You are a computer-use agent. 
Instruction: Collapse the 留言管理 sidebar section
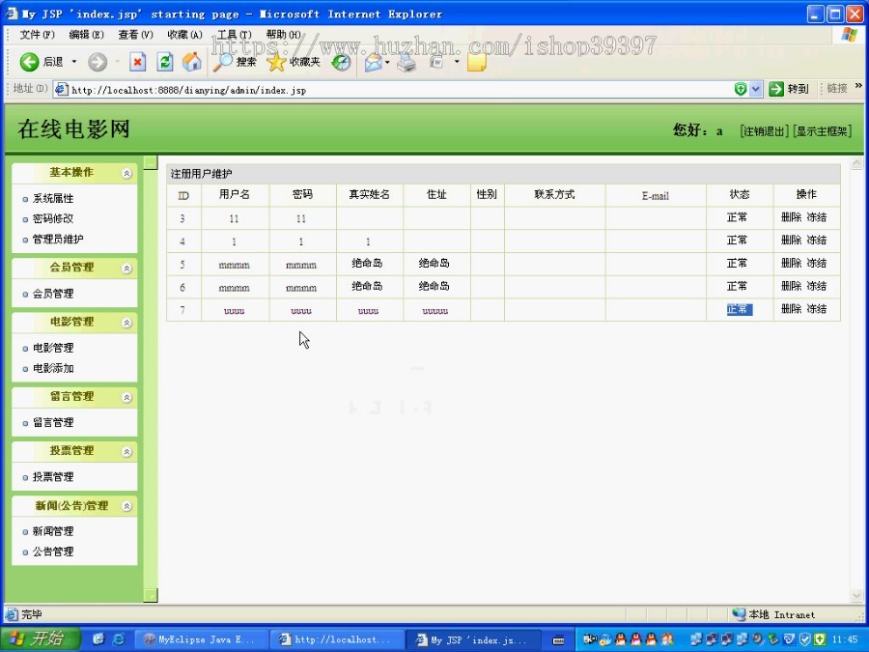[126, 398]
